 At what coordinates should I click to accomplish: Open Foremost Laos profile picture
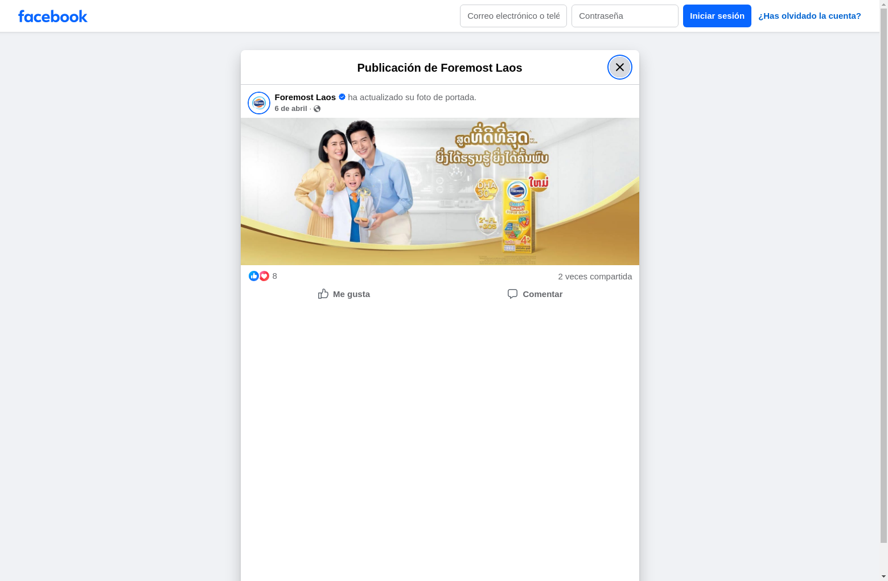click(259, 103)
